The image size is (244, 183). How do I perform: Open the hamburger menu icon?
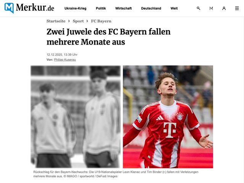coord(237,8)
